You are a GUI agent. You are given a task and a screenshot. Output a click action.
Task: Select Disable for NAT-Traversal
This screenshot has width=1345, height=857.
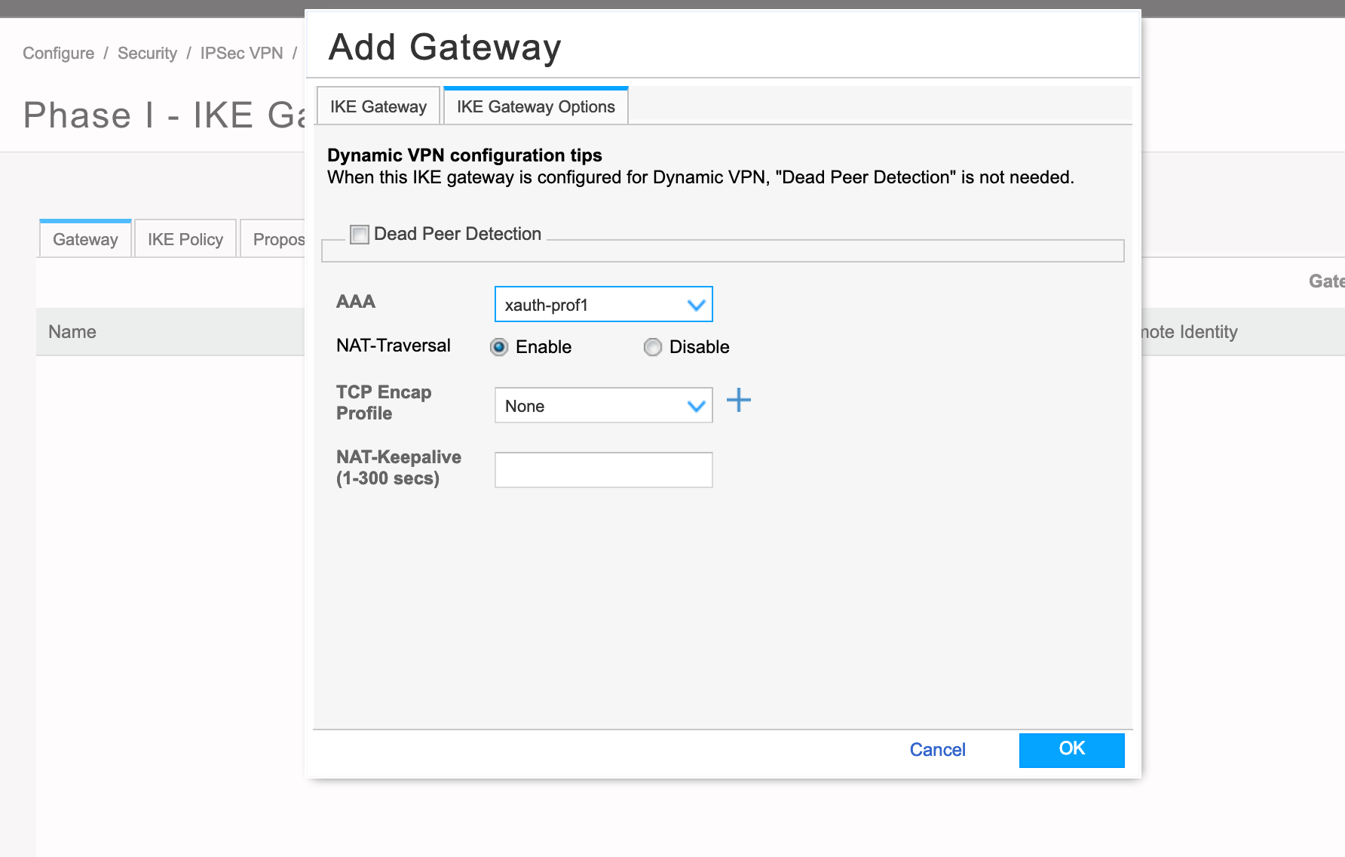click(652, 347)
